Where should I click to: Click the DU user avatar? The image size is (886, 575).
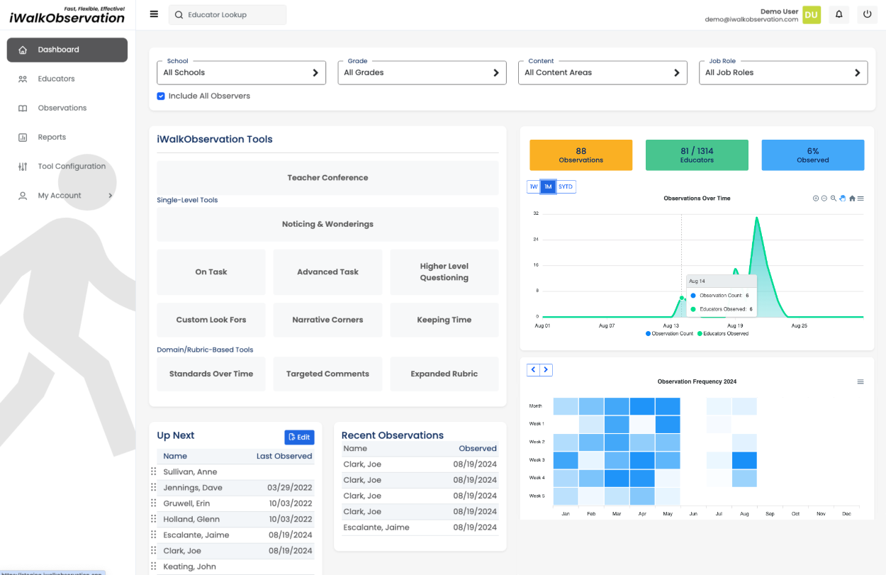(812, 15)
